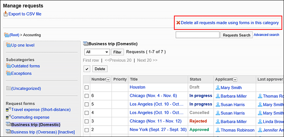
Task: Open the Advanced search link
Action: (x=267, y=34)
